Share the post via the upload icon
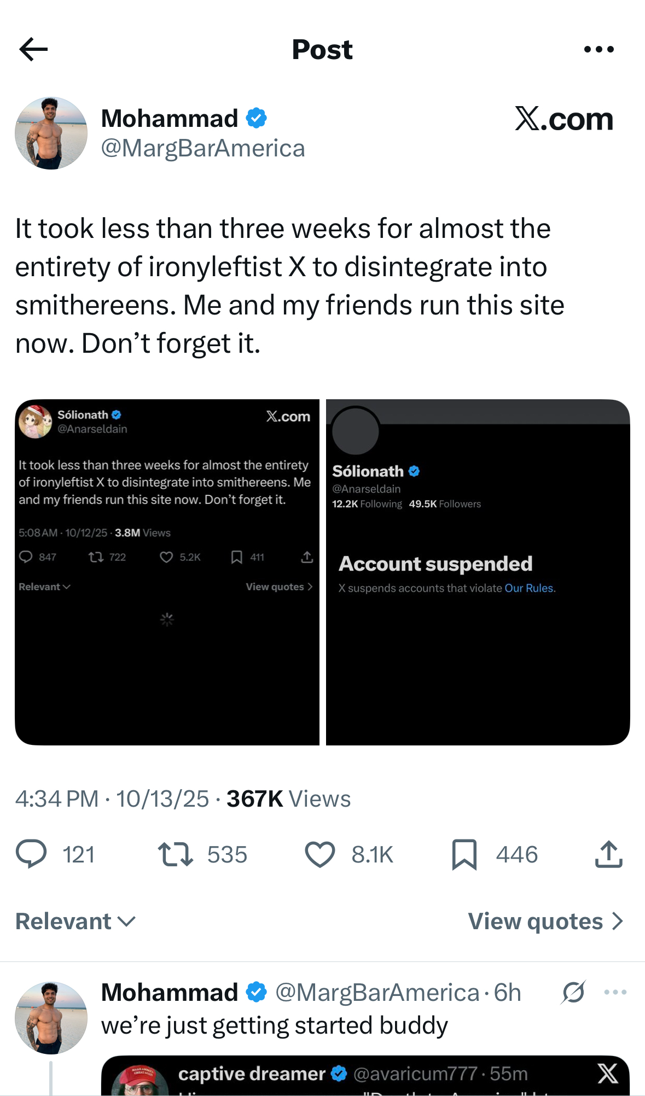645x1096 pixels. coord(608,854)
